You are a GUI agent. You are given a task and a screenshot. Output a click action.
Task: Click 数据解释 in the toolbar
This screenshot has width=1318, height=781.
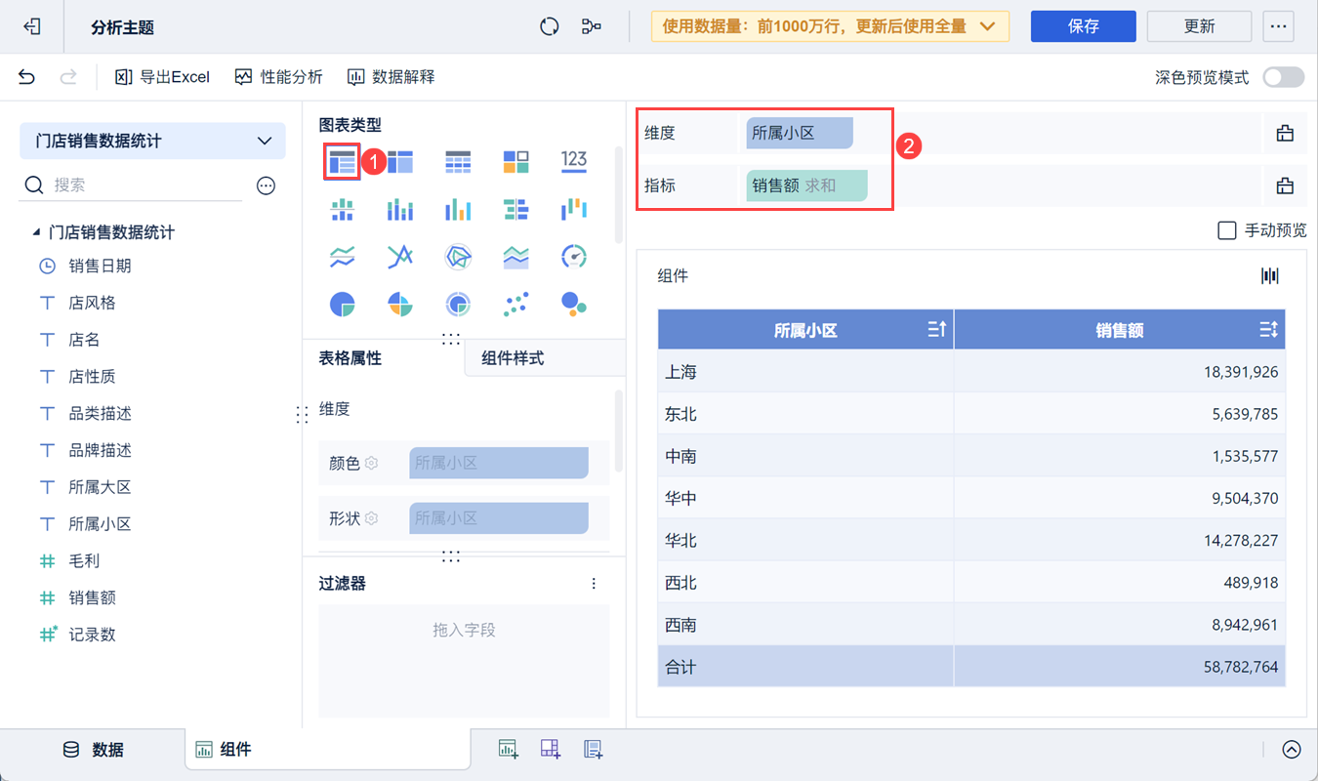pyautogui.click(x=391, y=77)
